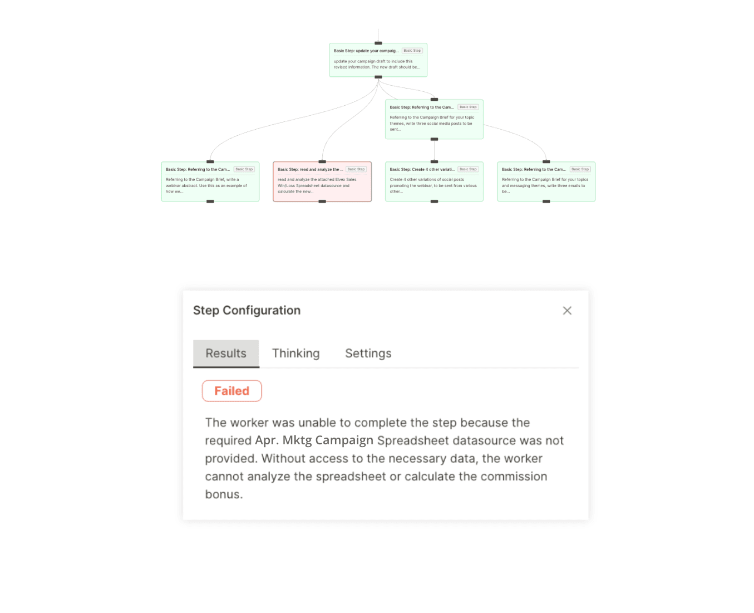Click Basic Step badge on Create 4 variations node

click(x=468, y=169)
